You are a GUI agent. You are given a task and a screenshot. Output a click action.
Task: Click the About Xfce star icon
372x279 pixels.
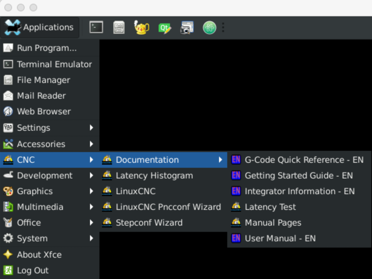click(8, 254)
